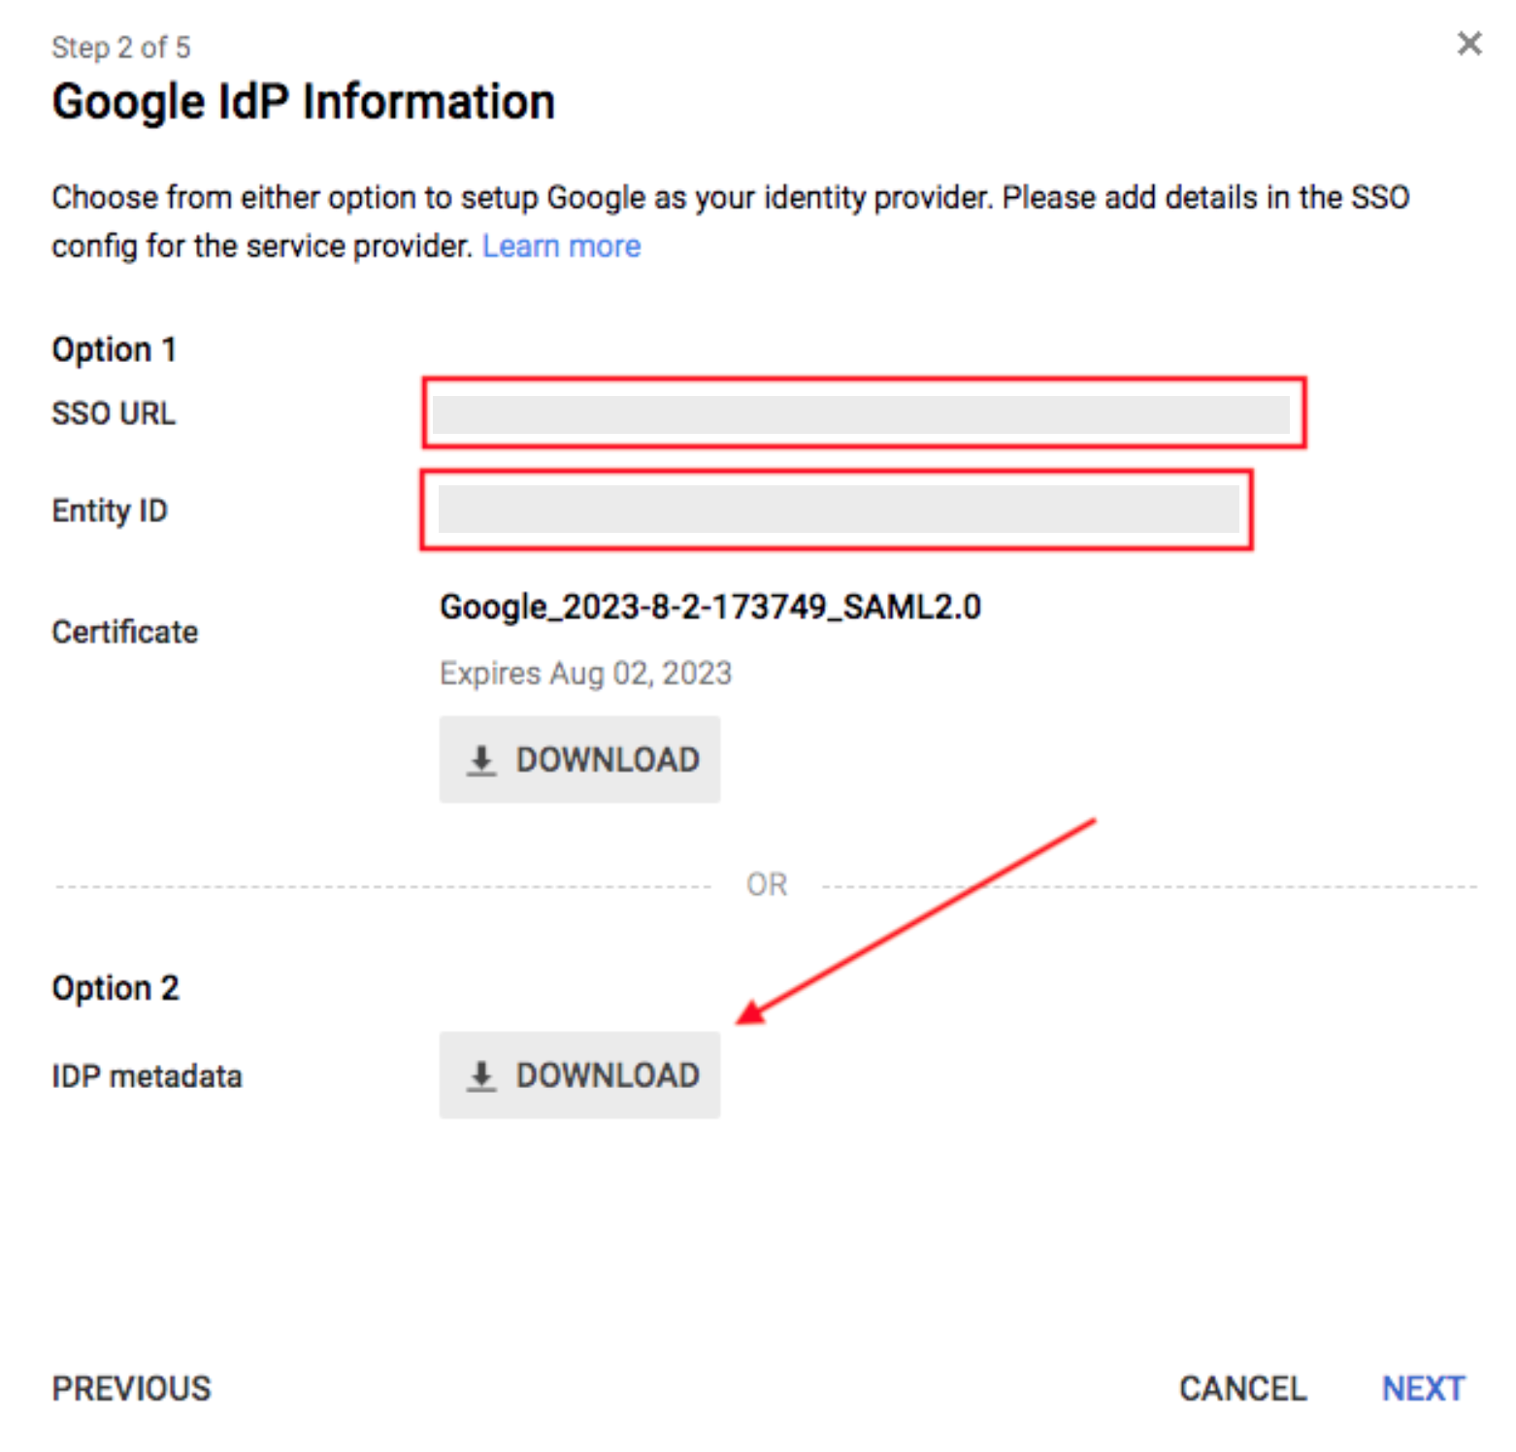This screenshot has width=1516, height=1452.
Task: Select the Entity ID field
Action: click(839, 510)
